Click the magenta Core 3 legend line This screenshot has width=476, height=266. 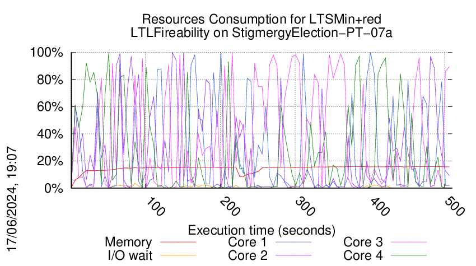(409, 242)
